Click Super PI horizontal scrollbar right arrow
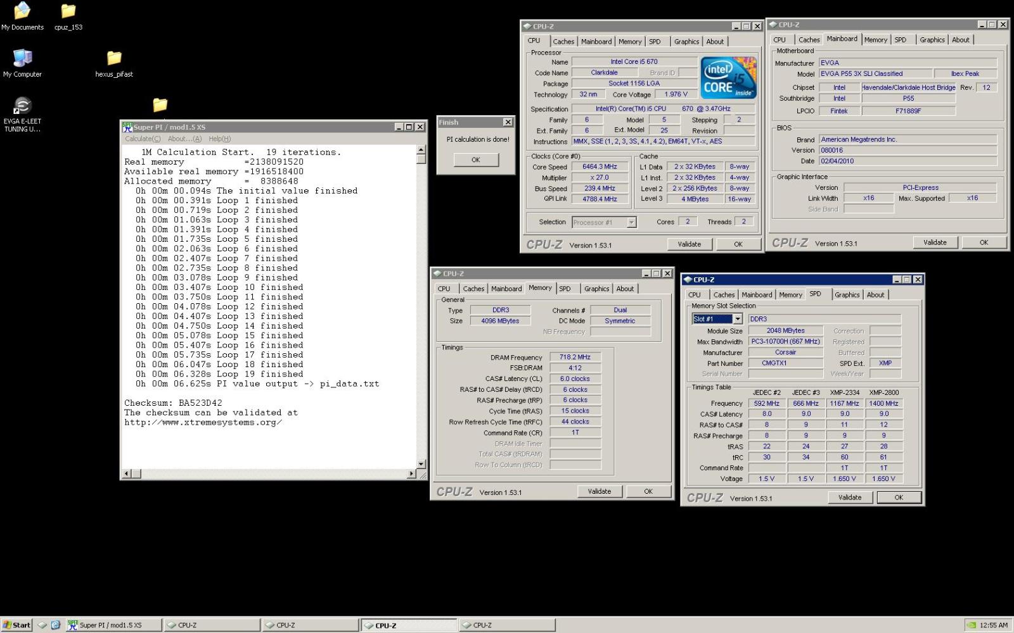Image resolution: width=1014 pixels, height=633 pixels. pos(411,473)
